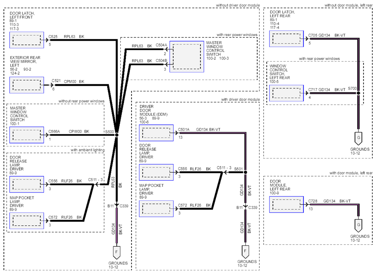Click the Door Release Lamp box in the ambient lighting group
The height and width of the screenshot is (274, 376).
(x=26, y=184)
